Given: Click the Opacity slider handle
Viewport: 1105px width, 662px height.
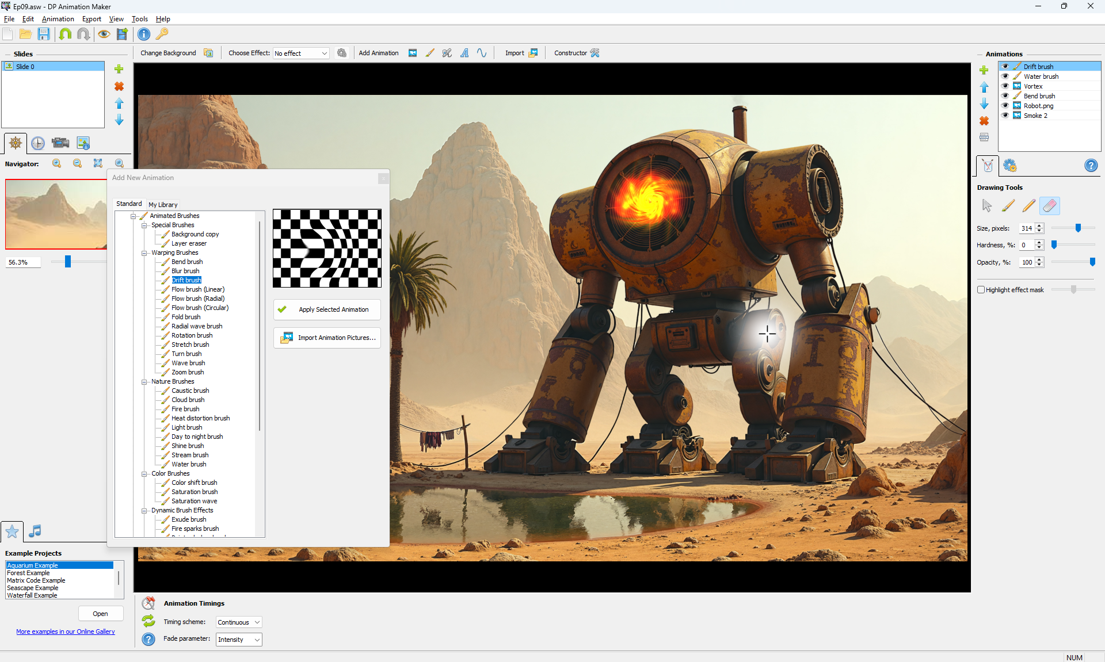Looking at the screenshot, I should click(1092, 262).
